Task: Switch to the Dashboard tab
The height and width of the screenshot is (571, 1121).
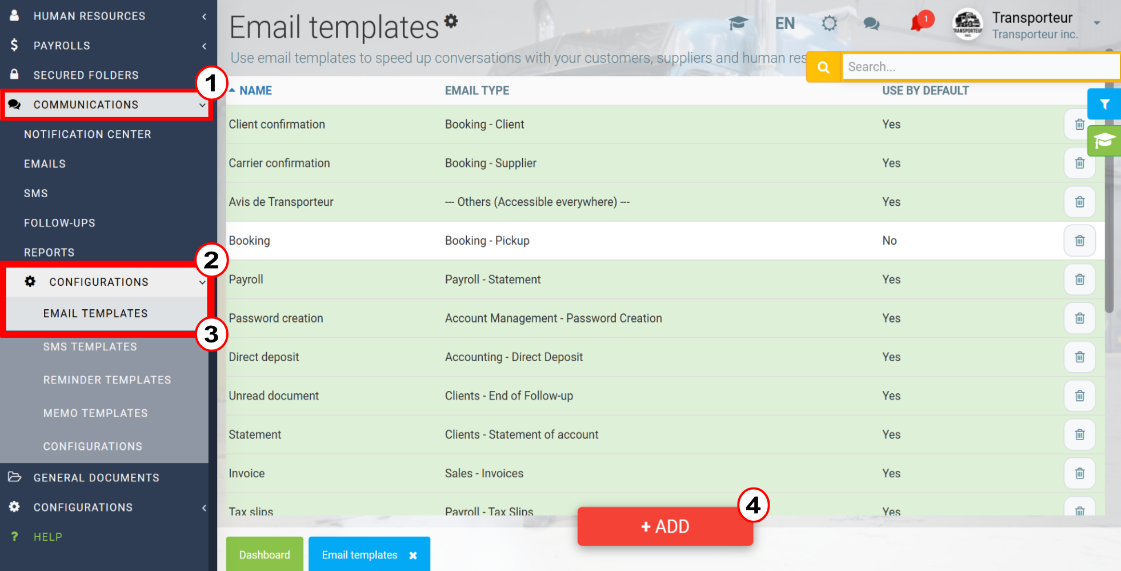Action: 265,554
